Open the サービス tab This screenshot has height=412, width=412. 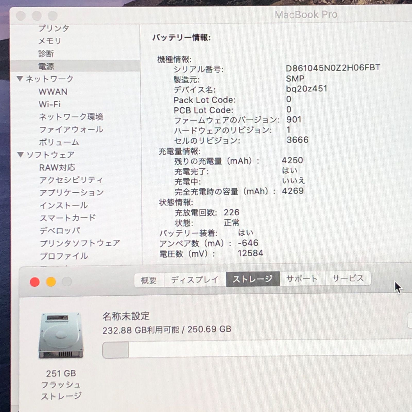348,278
